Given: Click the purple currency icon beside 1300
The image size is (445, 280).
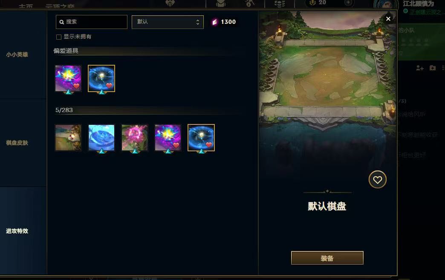Looking at the screenshot, I should tap(215, 22).
